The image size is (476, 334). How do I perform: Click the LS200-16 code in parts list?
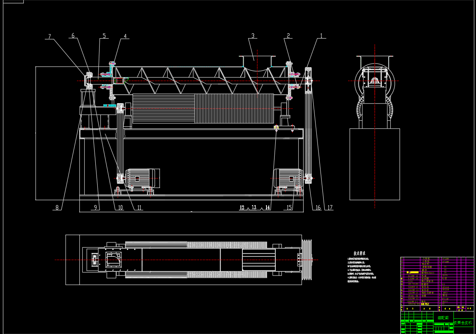click(x=413, y=279)
